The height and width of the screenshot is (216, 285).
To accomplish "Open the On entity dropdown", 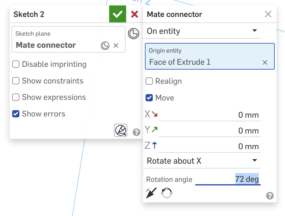I will coord(202,31).
